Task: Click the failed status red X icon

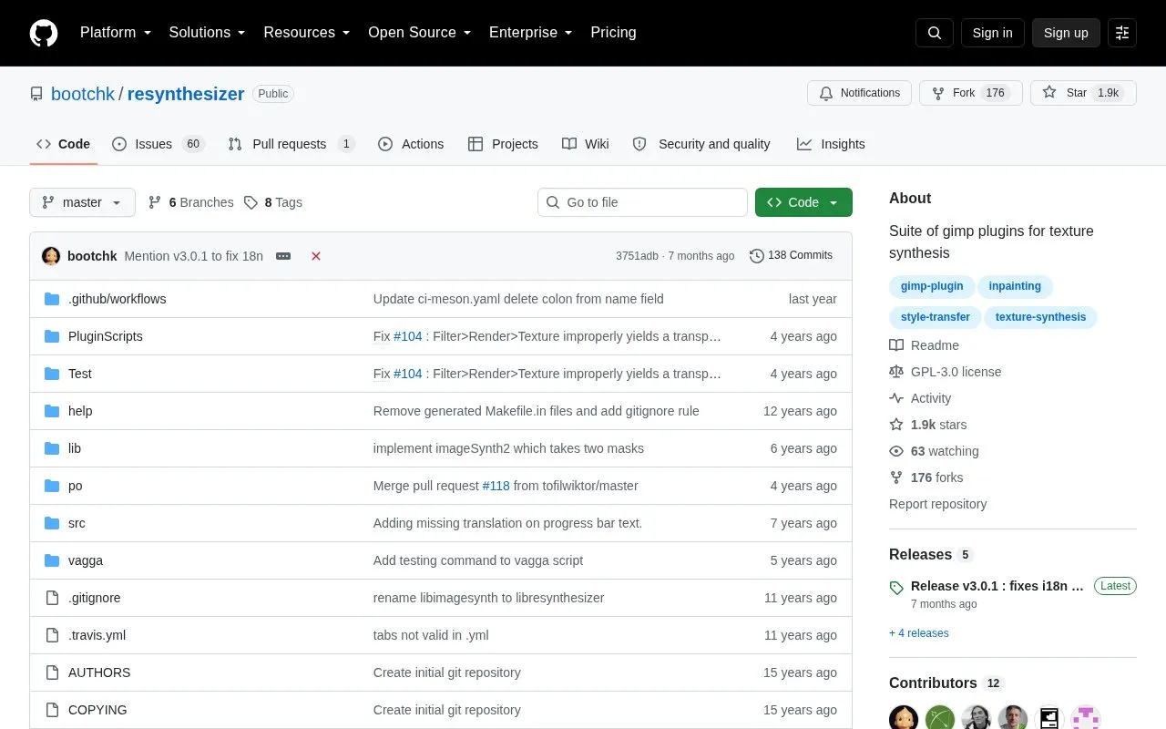Action: click(x=316, y=256)
